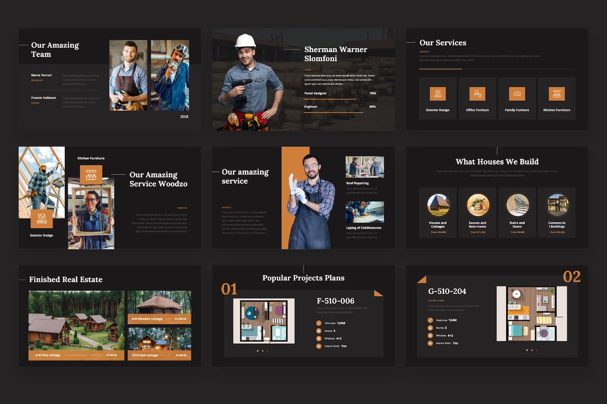Select the Exterior Design service icon

coord(438,93)
